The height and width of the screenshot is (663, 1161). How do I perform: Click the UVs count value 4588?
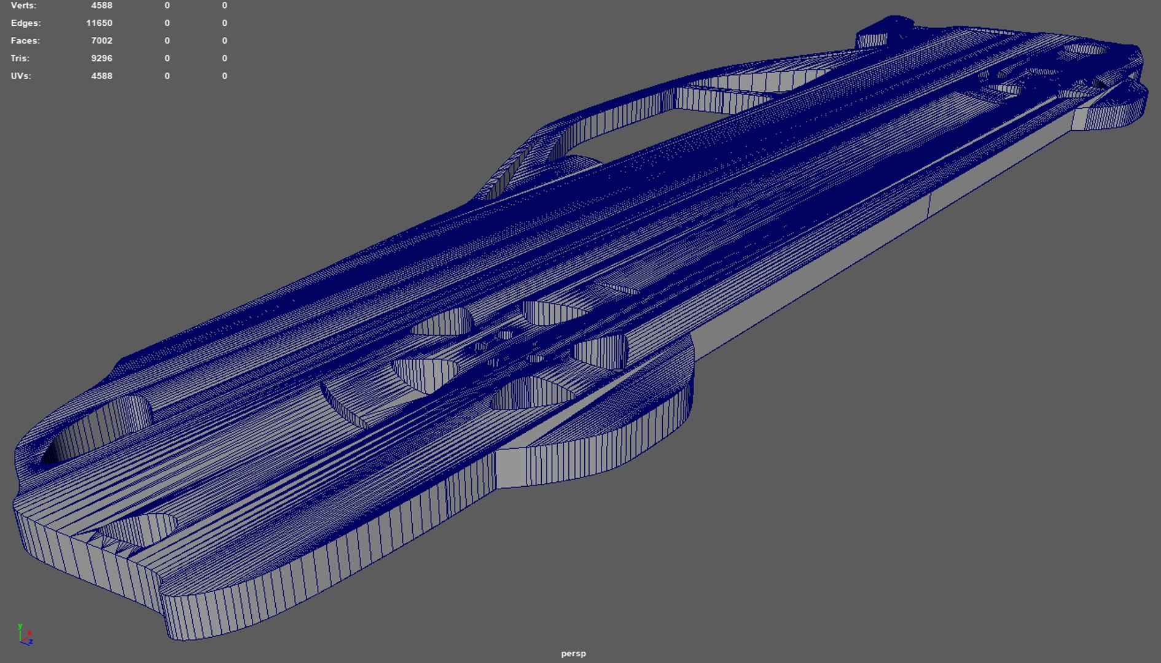(101, 76)
